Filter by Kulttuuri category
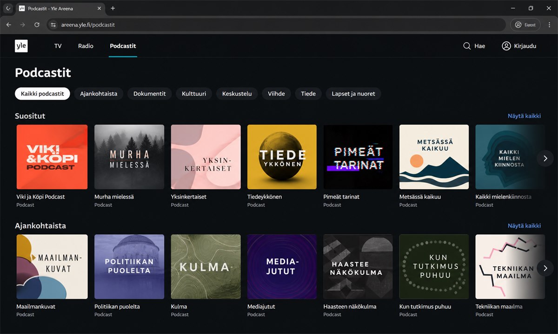558x334 pixels. [x=194, y=94]
